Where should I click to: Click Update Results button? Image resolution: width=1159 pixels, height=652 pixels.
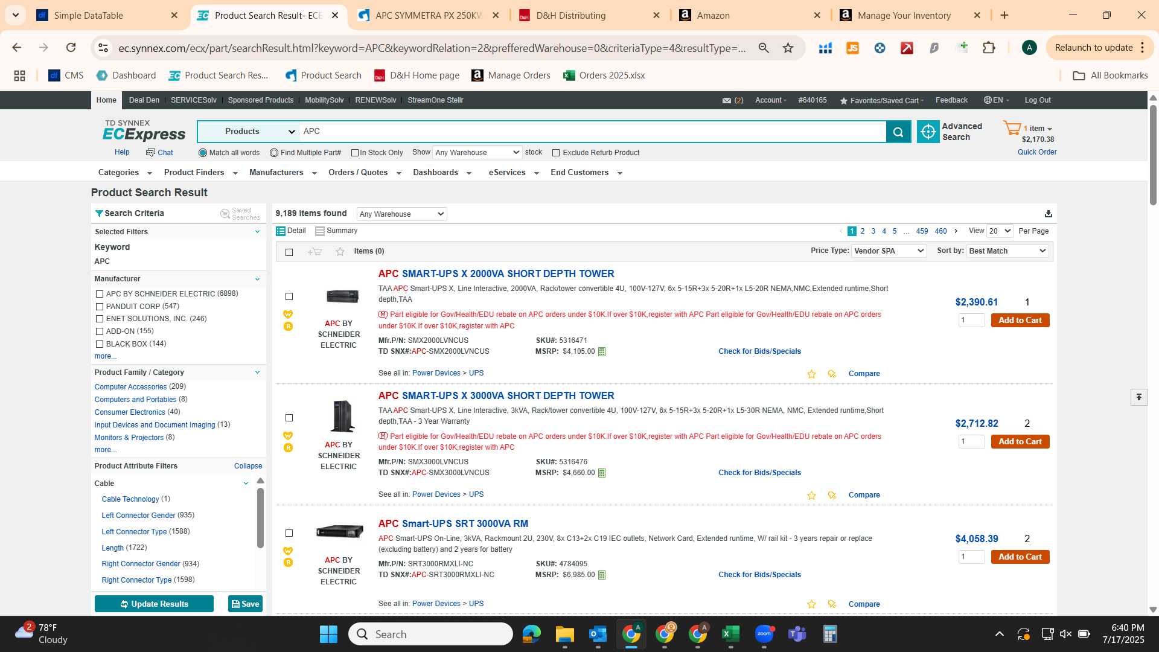click(154, 604)
